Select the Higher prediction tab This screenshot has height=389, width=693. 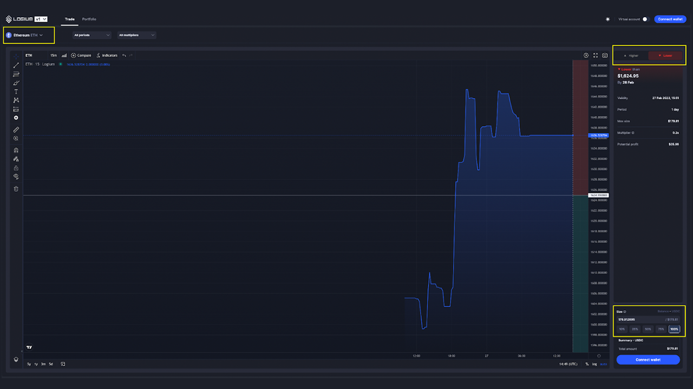point(631,56)
